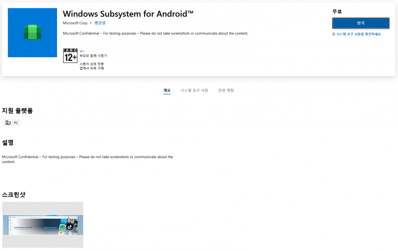Open the 생산성 category link
Image resolution: width=398 pixels, height=251 pixels.
(100, 23)
